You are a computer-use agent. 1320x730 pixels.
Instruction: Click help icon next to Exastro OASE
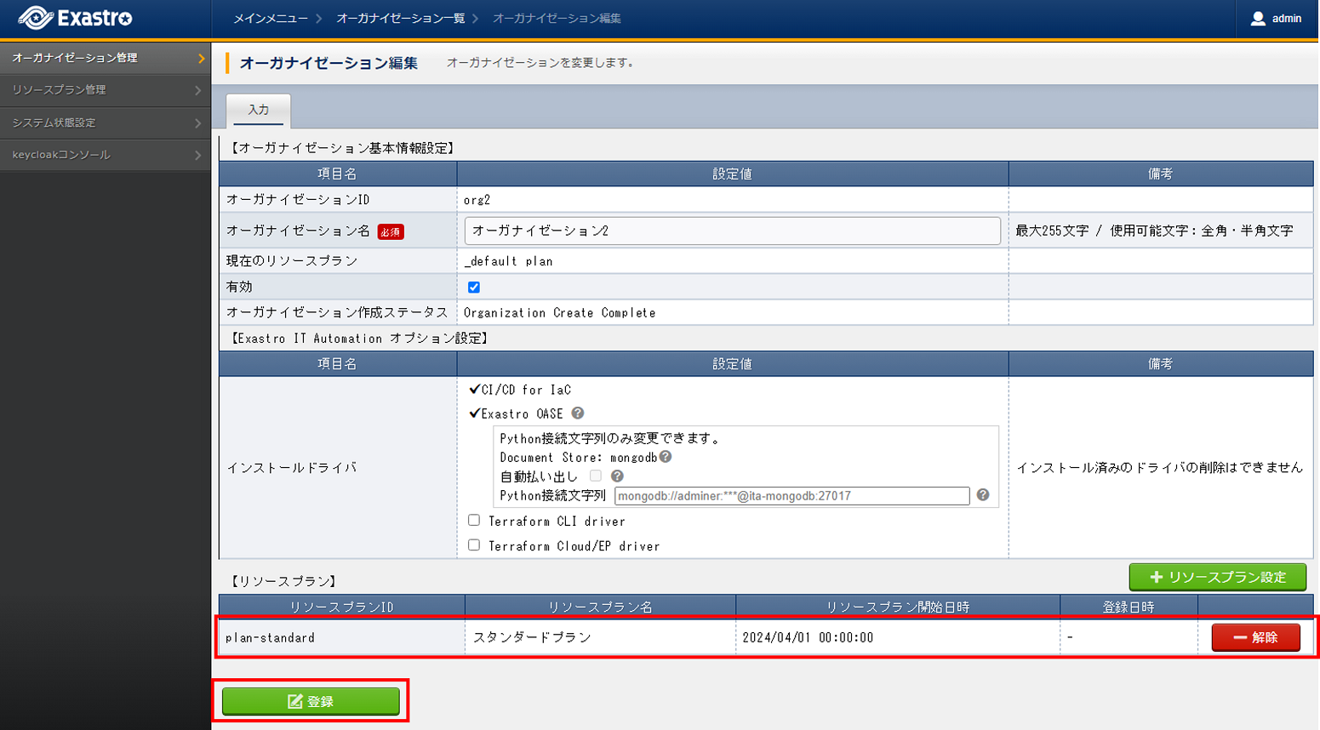578,413
